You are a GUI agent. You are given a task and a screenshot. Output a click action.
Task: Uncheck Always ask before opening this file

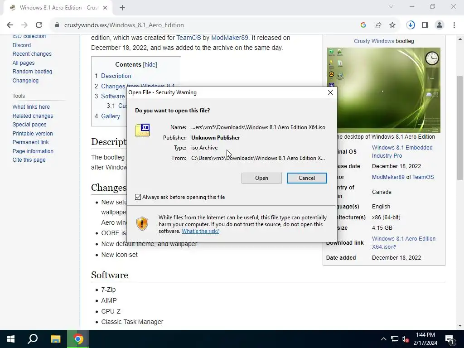[x=138, y=197]
